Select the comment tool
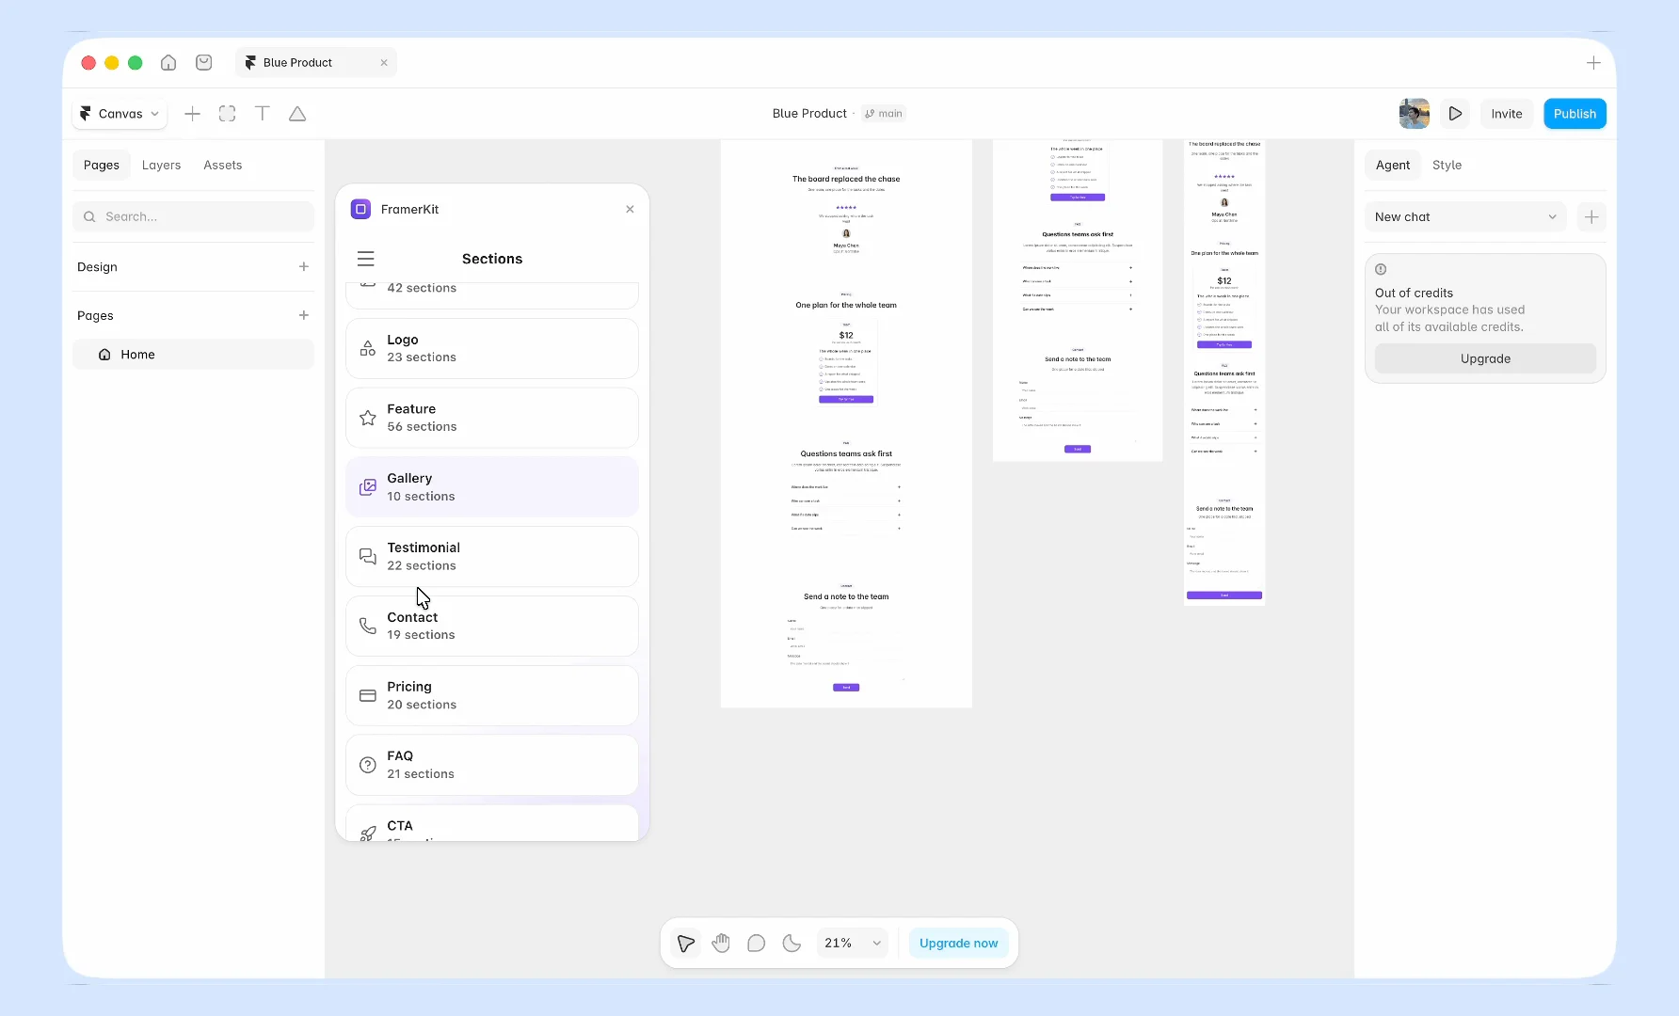This screenshot has height=1016, width=1679. tap(756, 943)
